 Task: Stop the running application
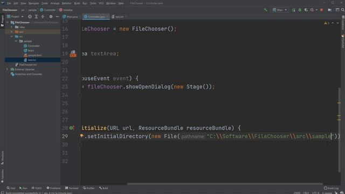[x=322, y=10]
